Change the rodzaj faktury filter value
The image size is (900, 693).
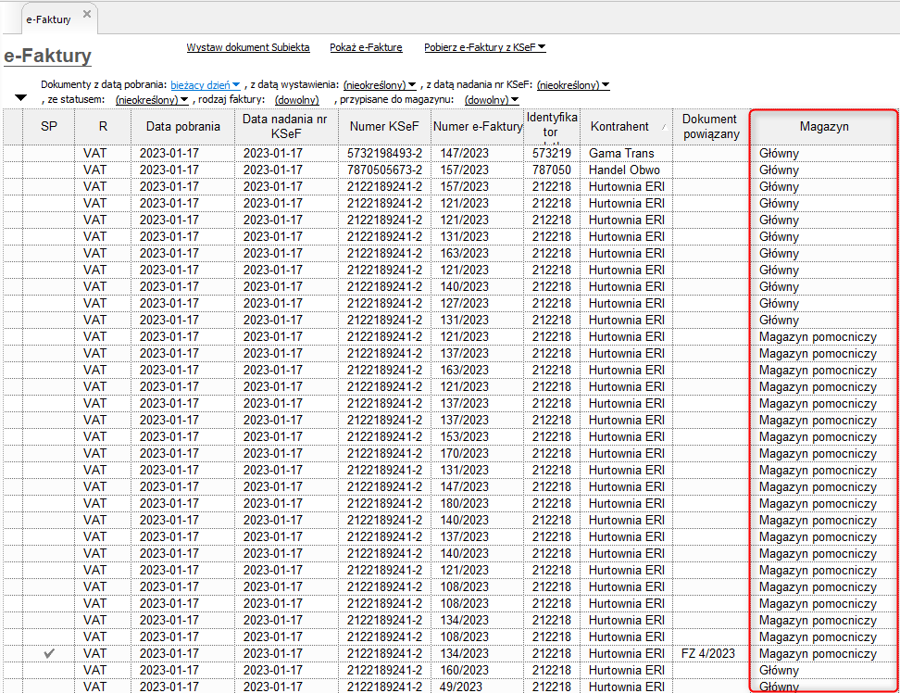296,100
